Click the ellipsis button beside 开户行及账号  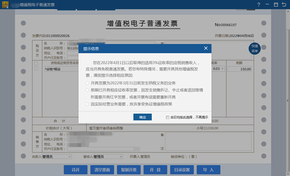tap(137, 149)
